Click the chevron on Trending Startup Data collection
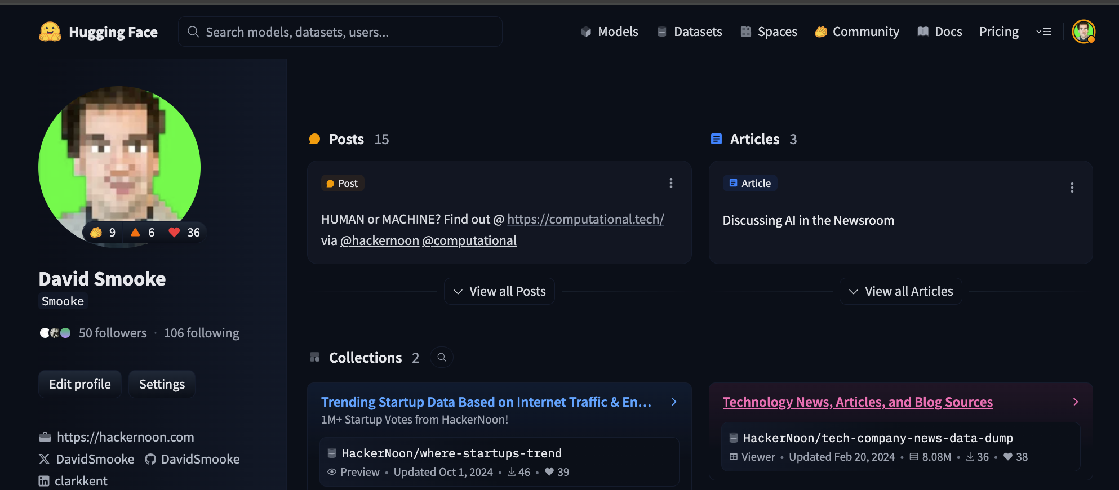1119x490 pixels. tap(674, 402)
